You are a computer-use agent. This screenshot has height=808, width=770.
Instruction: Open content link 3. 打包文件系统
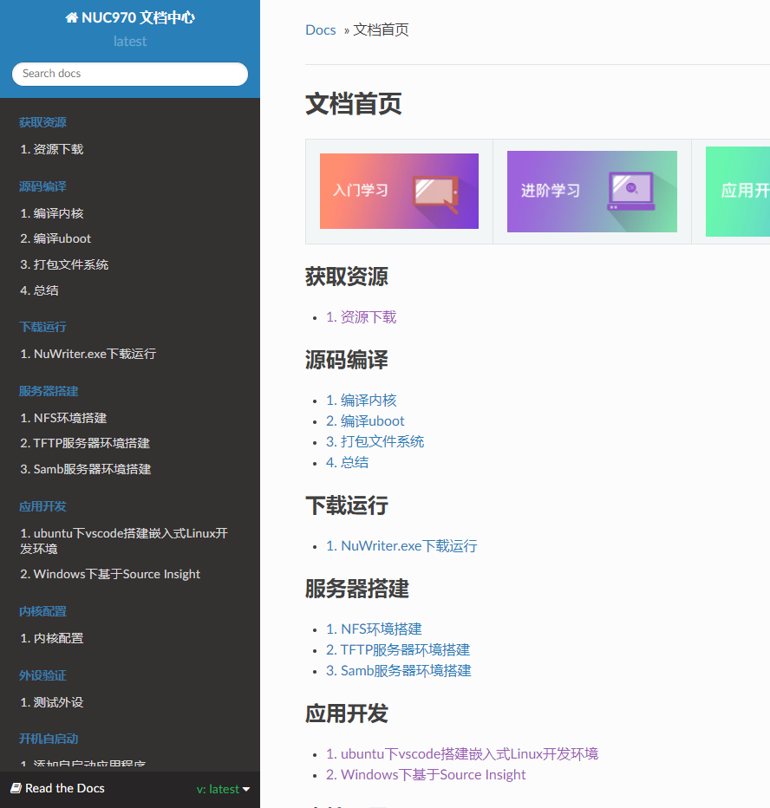[x=375, y=441]
